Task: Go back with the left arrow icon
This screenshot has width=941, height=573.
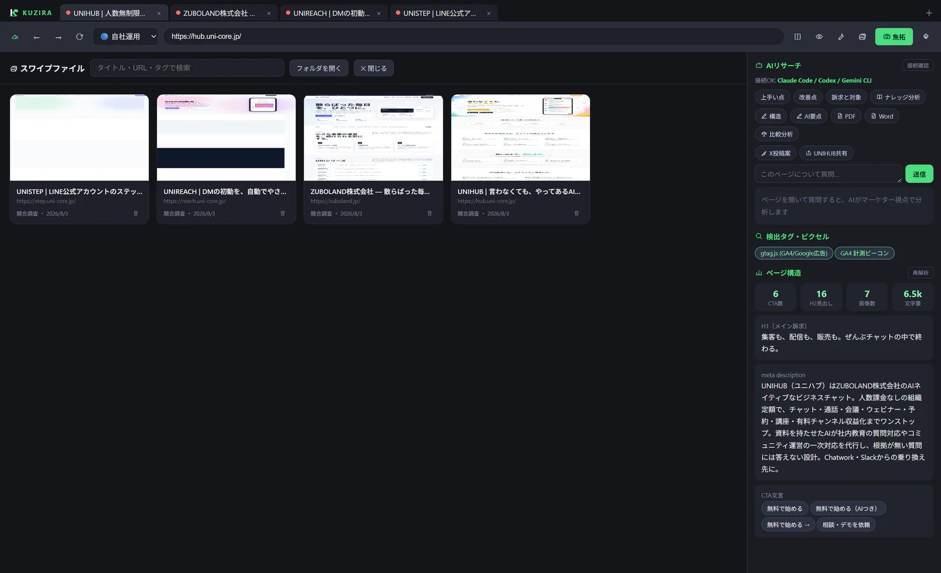Action: (x=36, y=37)
